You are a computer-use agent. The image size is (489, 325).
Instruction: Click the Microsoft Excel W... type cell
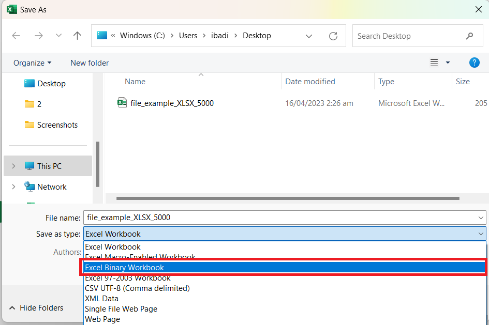[411, 103]
